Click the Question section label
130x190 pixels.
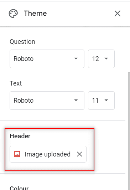click(22, 42)
